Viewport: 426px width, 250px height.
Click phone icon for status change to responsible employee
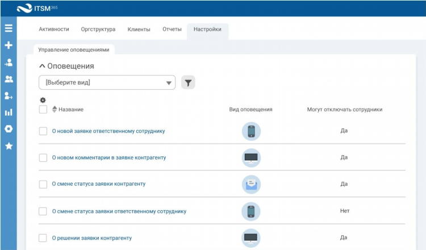click(x=251, y=211)
